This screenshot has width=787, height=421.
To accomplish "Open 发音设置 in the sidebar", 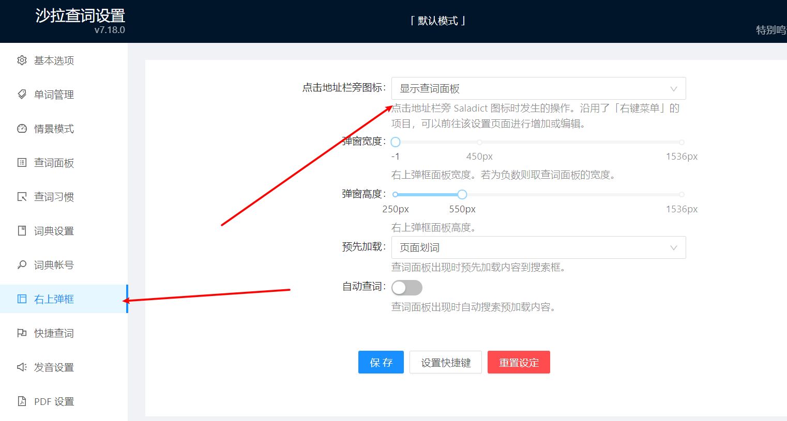I will (64, 367).
